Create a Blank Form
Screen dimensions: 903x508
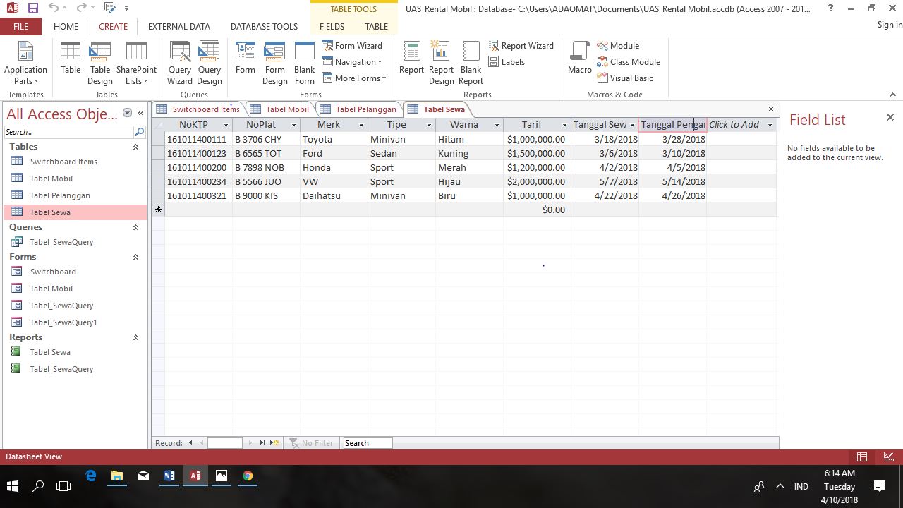305,63
